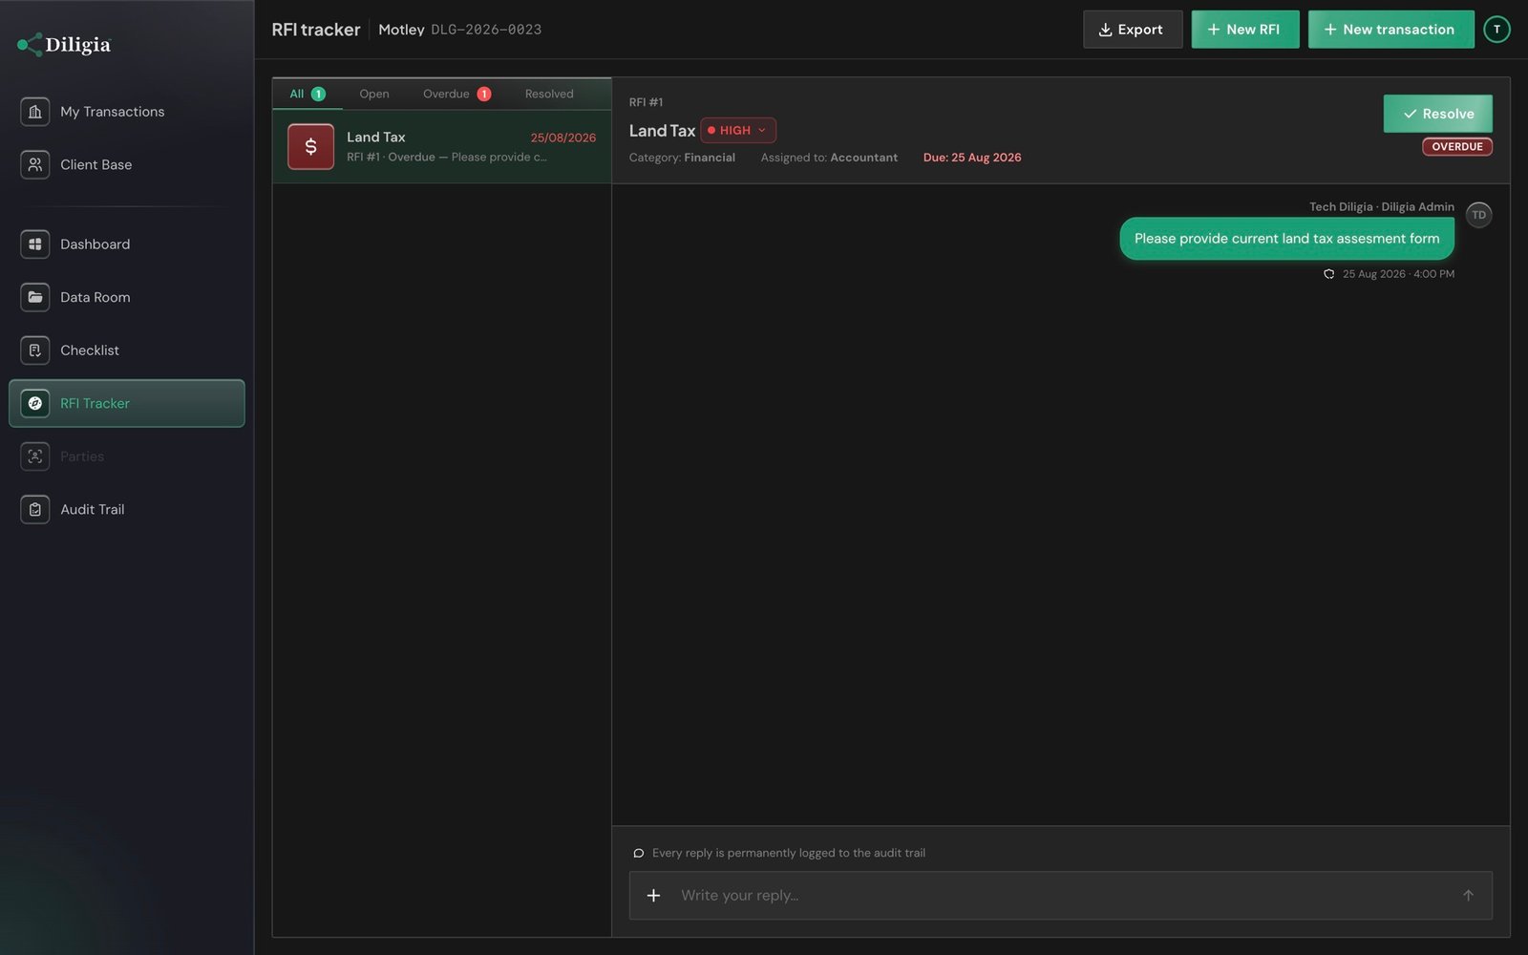Click the RFI tracker page title
Screen dimensions: 1528x955
tap(316, 30)
